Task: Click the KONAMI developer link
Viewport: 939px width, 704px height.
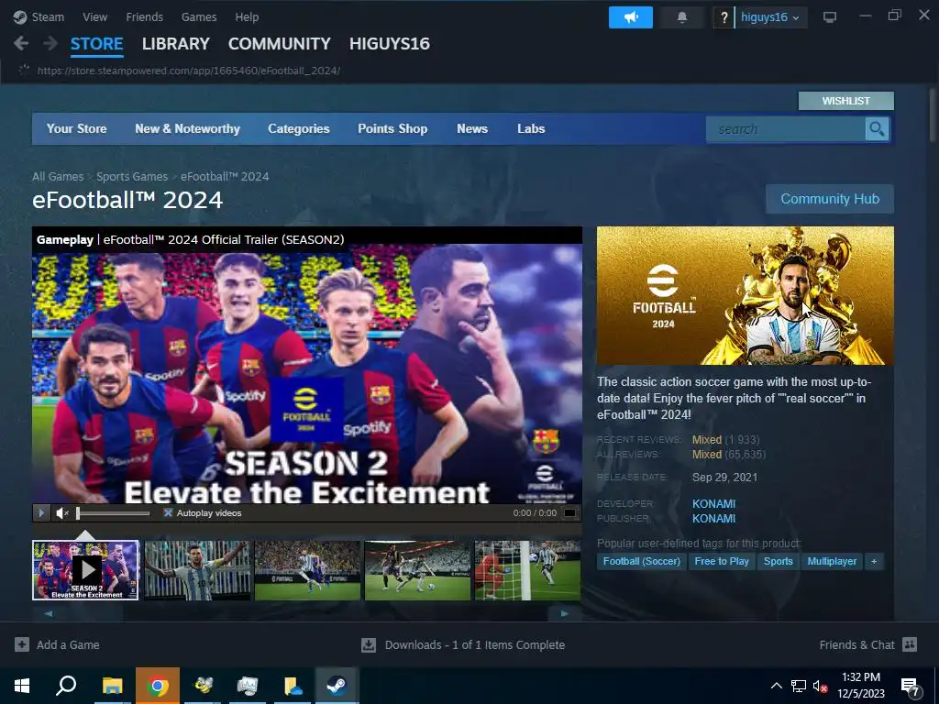Action: 713,504
